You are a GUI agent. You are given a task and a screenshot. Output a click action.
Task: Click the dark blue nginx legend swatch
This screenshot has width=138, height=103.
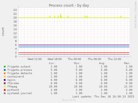point(5,80)
